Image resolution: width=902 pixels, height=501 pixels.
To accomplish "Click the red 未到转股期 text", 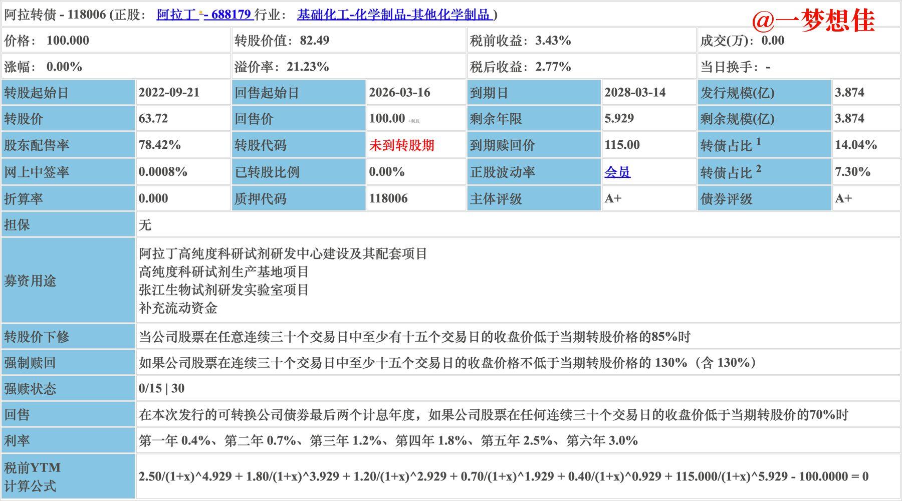I will [x=401, y=145].
